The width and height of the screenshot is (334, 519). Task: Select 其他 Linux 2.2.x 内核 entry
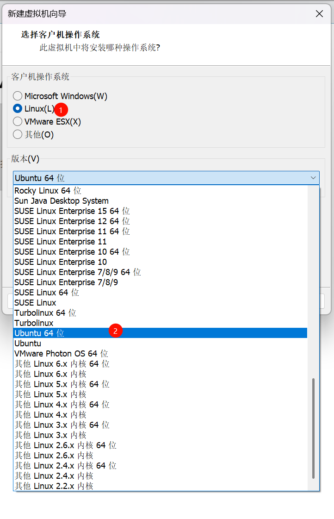click(x=161, y=486)
